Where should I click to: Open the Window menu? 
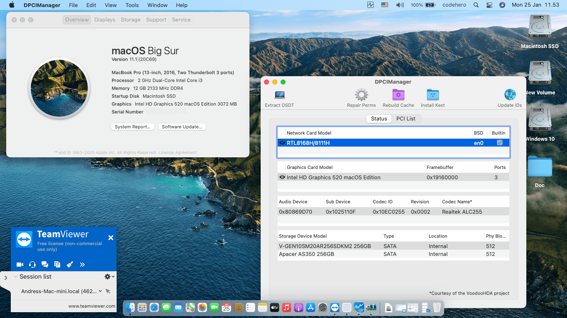[x=157, y=5]
